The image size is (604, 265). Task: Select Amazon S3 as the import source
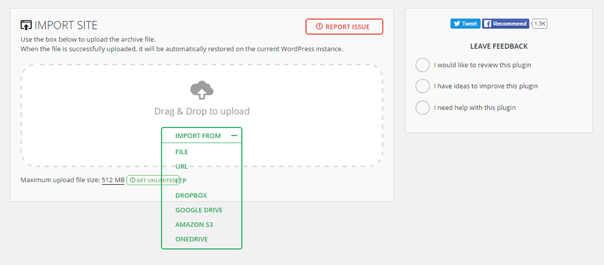pos(194,225)
